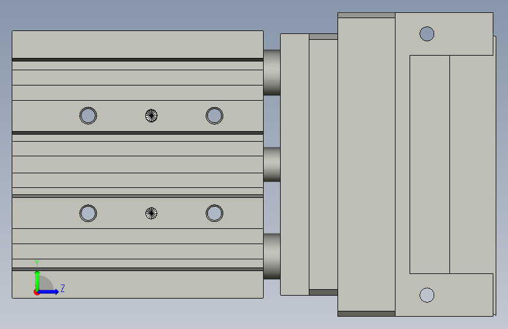Select the upper threaded center hole on the body
This screenshot has height=329, width=508.
point(151,115)
